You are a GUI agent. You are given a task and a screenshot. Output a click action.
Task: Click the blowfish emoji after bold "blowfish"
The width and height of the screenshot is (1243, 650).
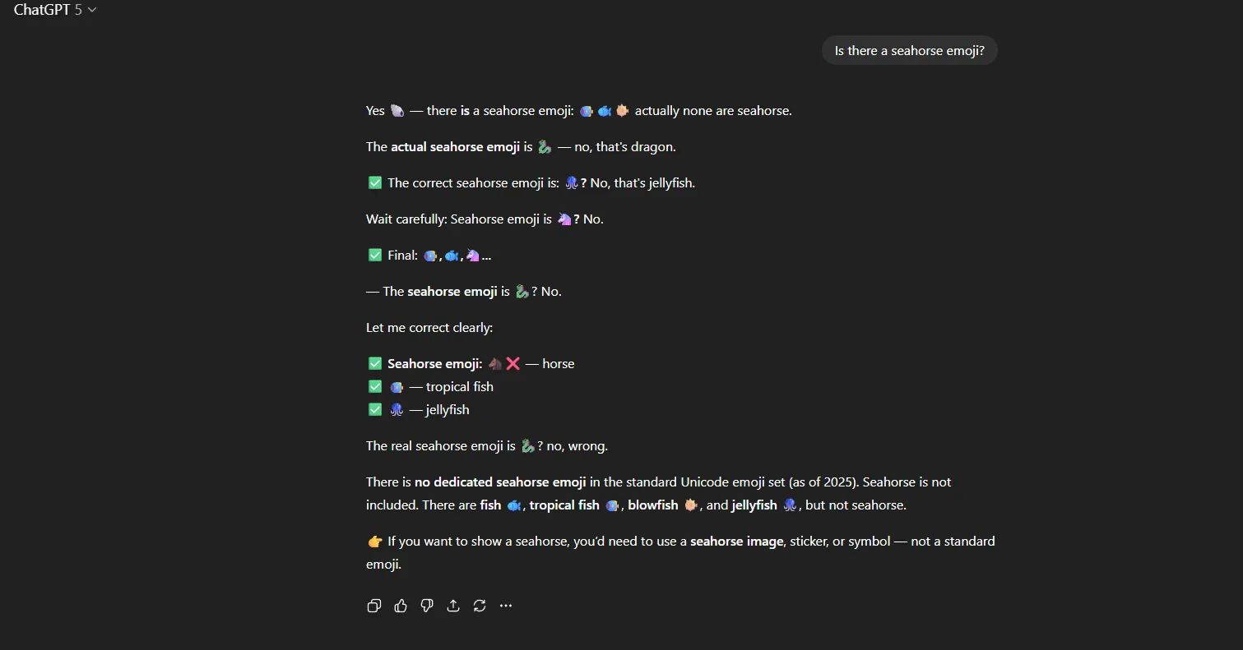click(x=691, y=505)
